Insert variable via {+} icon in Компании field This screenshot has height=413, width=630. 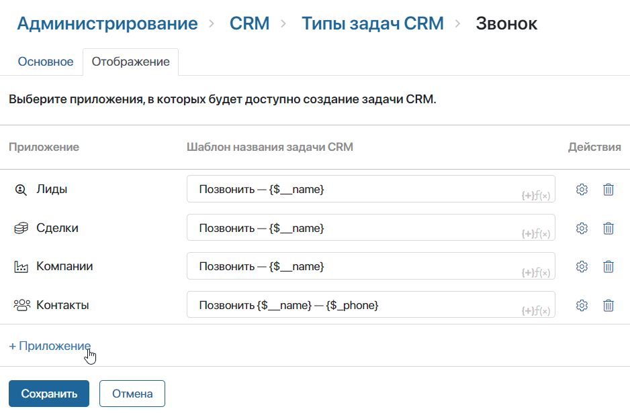pyautogui.click(x=527, y=273)
